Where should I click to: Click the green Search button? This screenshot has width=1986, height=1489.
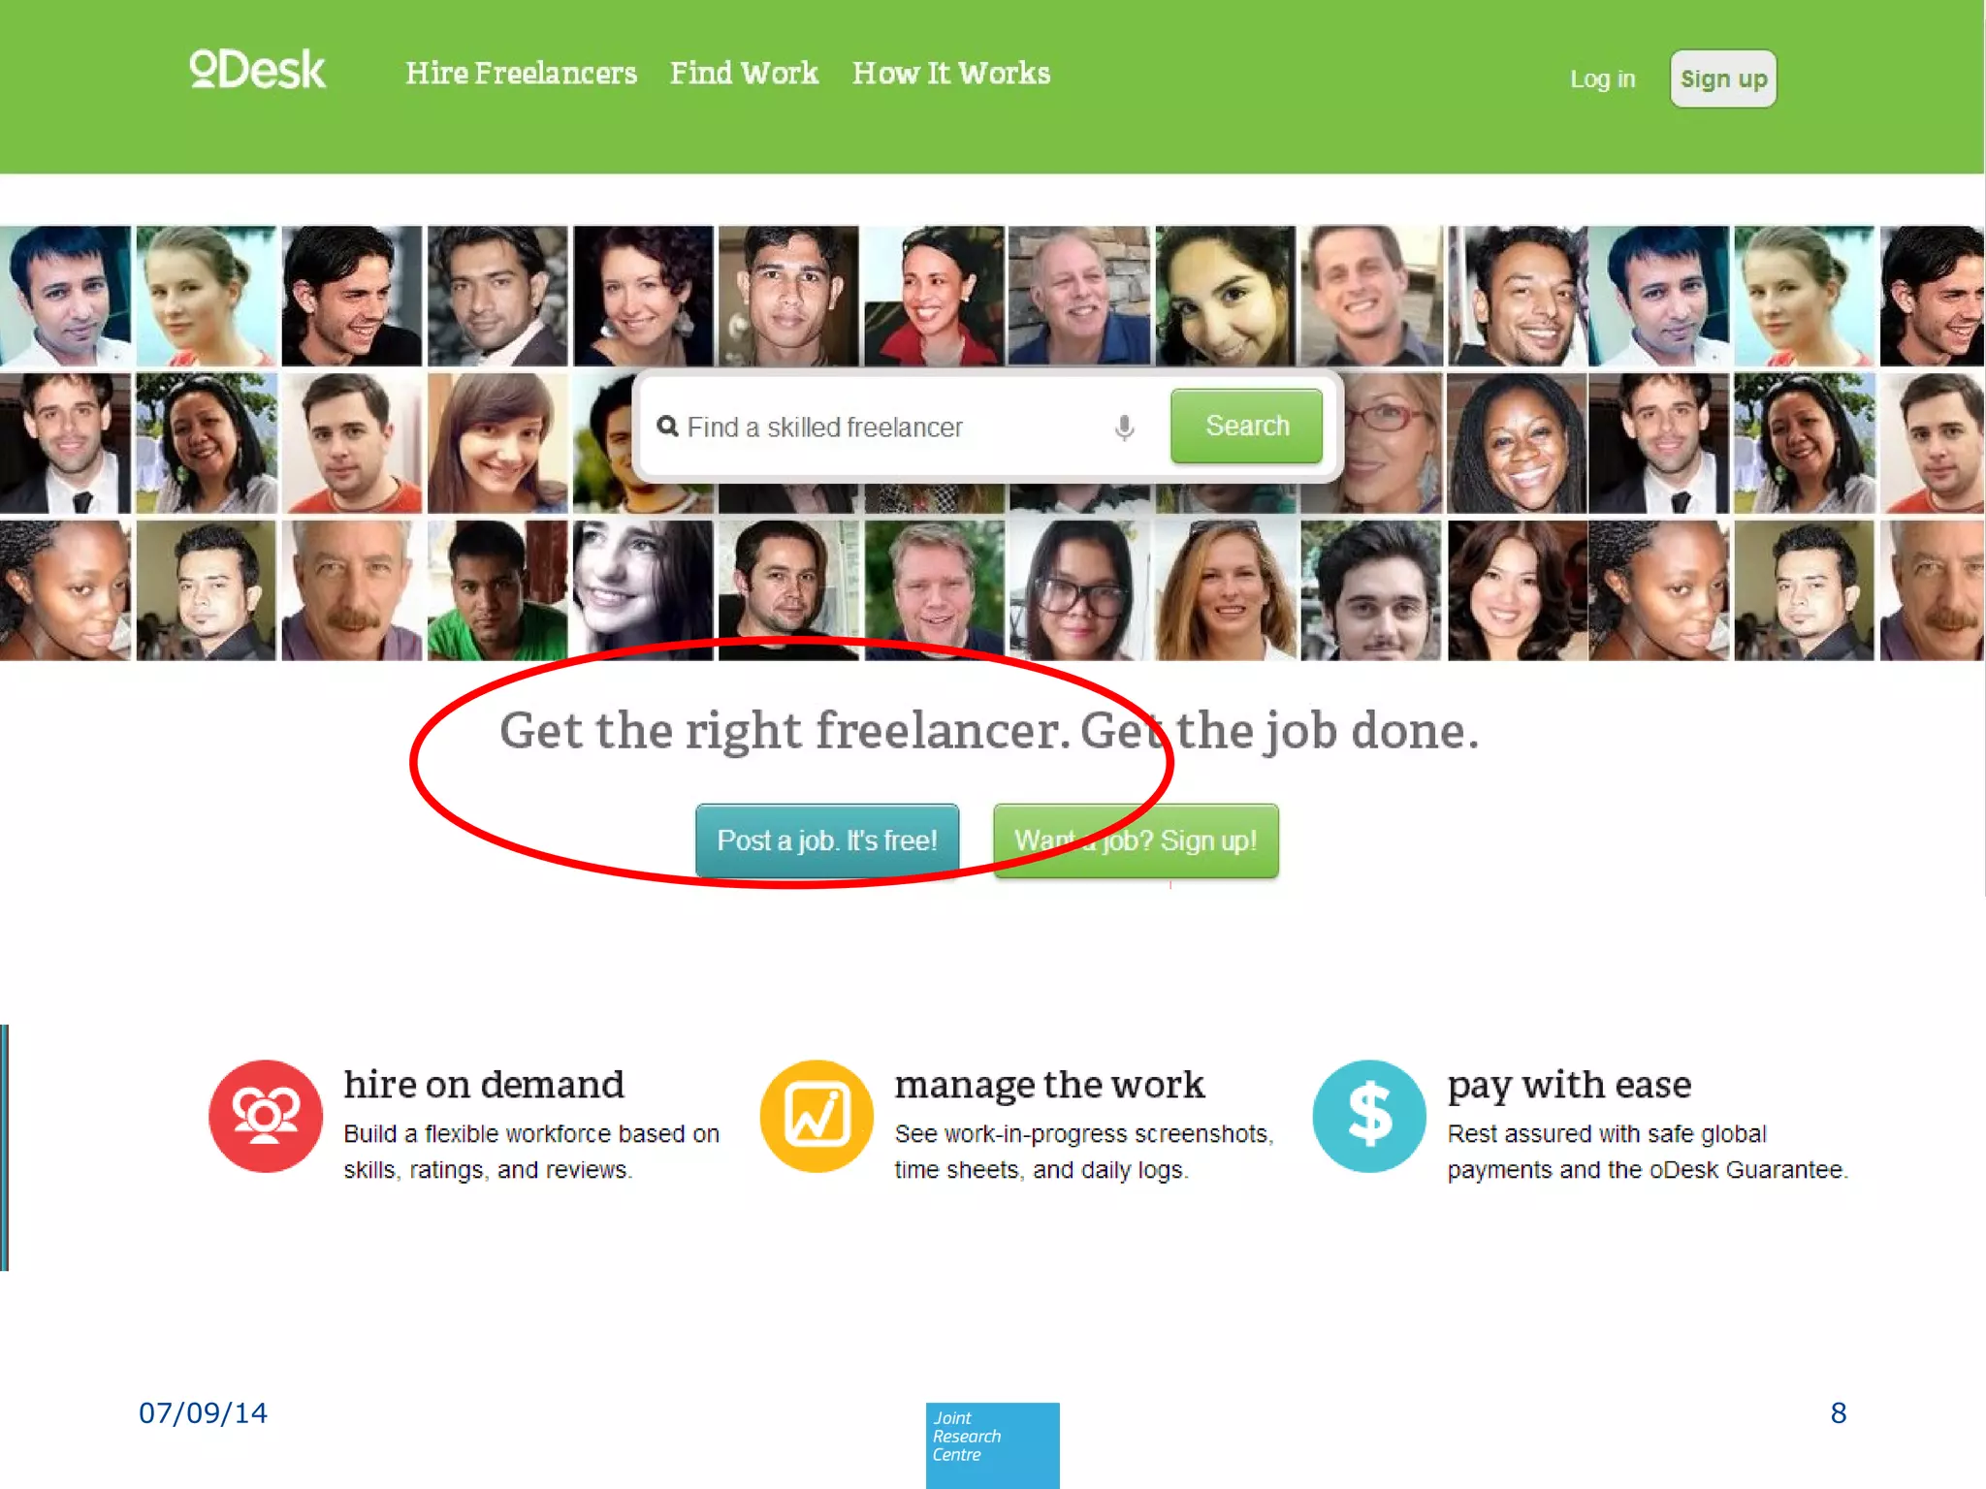pos(1246,426)
